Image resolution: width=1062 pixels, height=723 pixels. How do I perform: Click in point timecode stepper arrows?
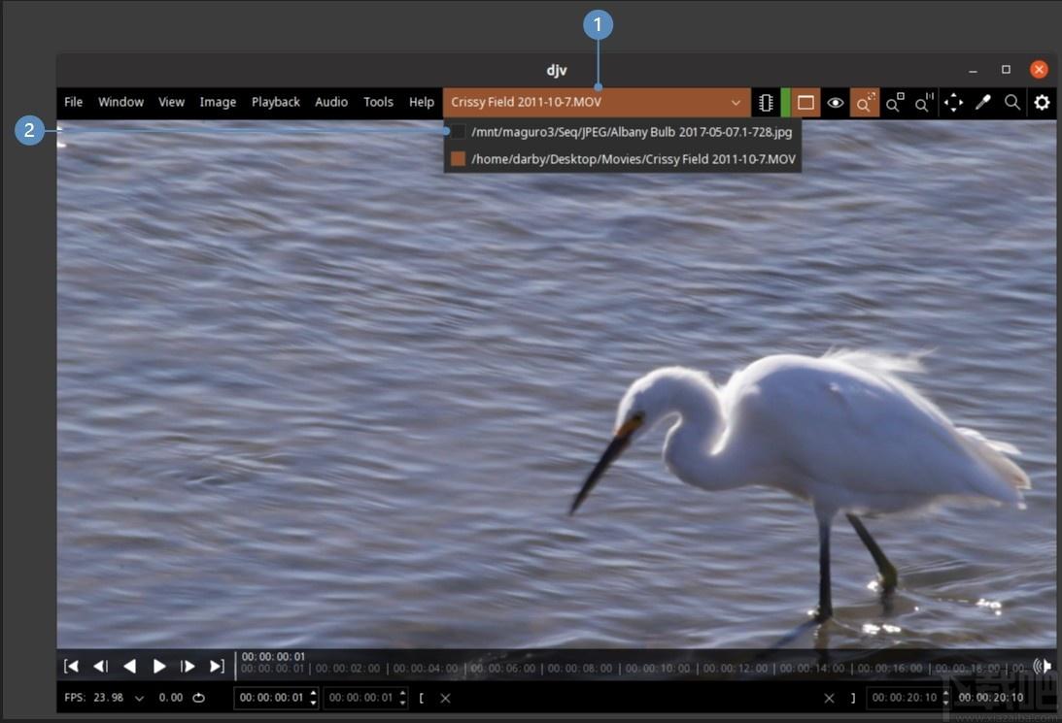point(403,698)
